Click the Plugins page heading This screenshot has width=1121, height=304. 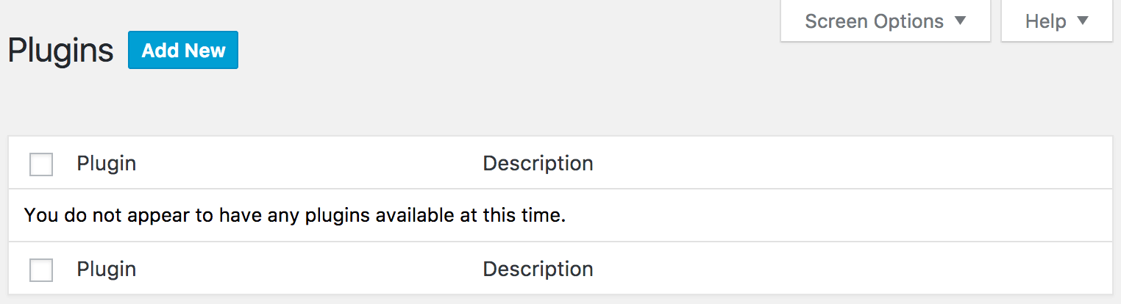coord(61,51)
